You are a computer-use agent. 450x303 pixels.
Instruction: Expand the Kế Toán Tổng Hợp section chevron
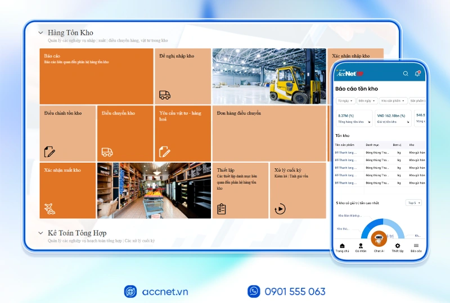(40, 233)
